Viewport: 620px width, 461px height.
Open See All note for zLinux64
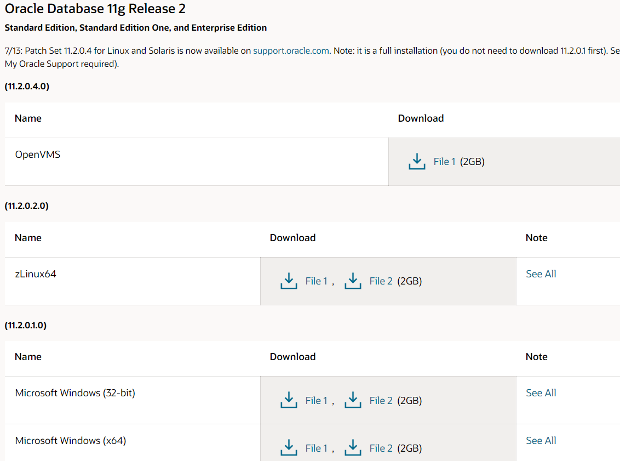(x=541, y=274)
